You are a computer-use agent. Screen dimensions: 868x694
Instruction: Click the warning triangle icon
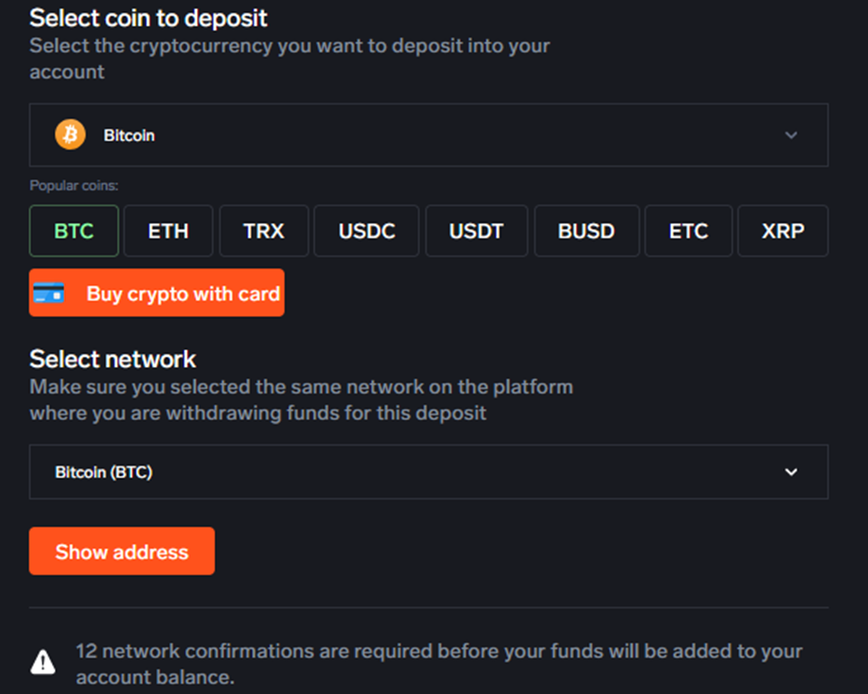43,661
